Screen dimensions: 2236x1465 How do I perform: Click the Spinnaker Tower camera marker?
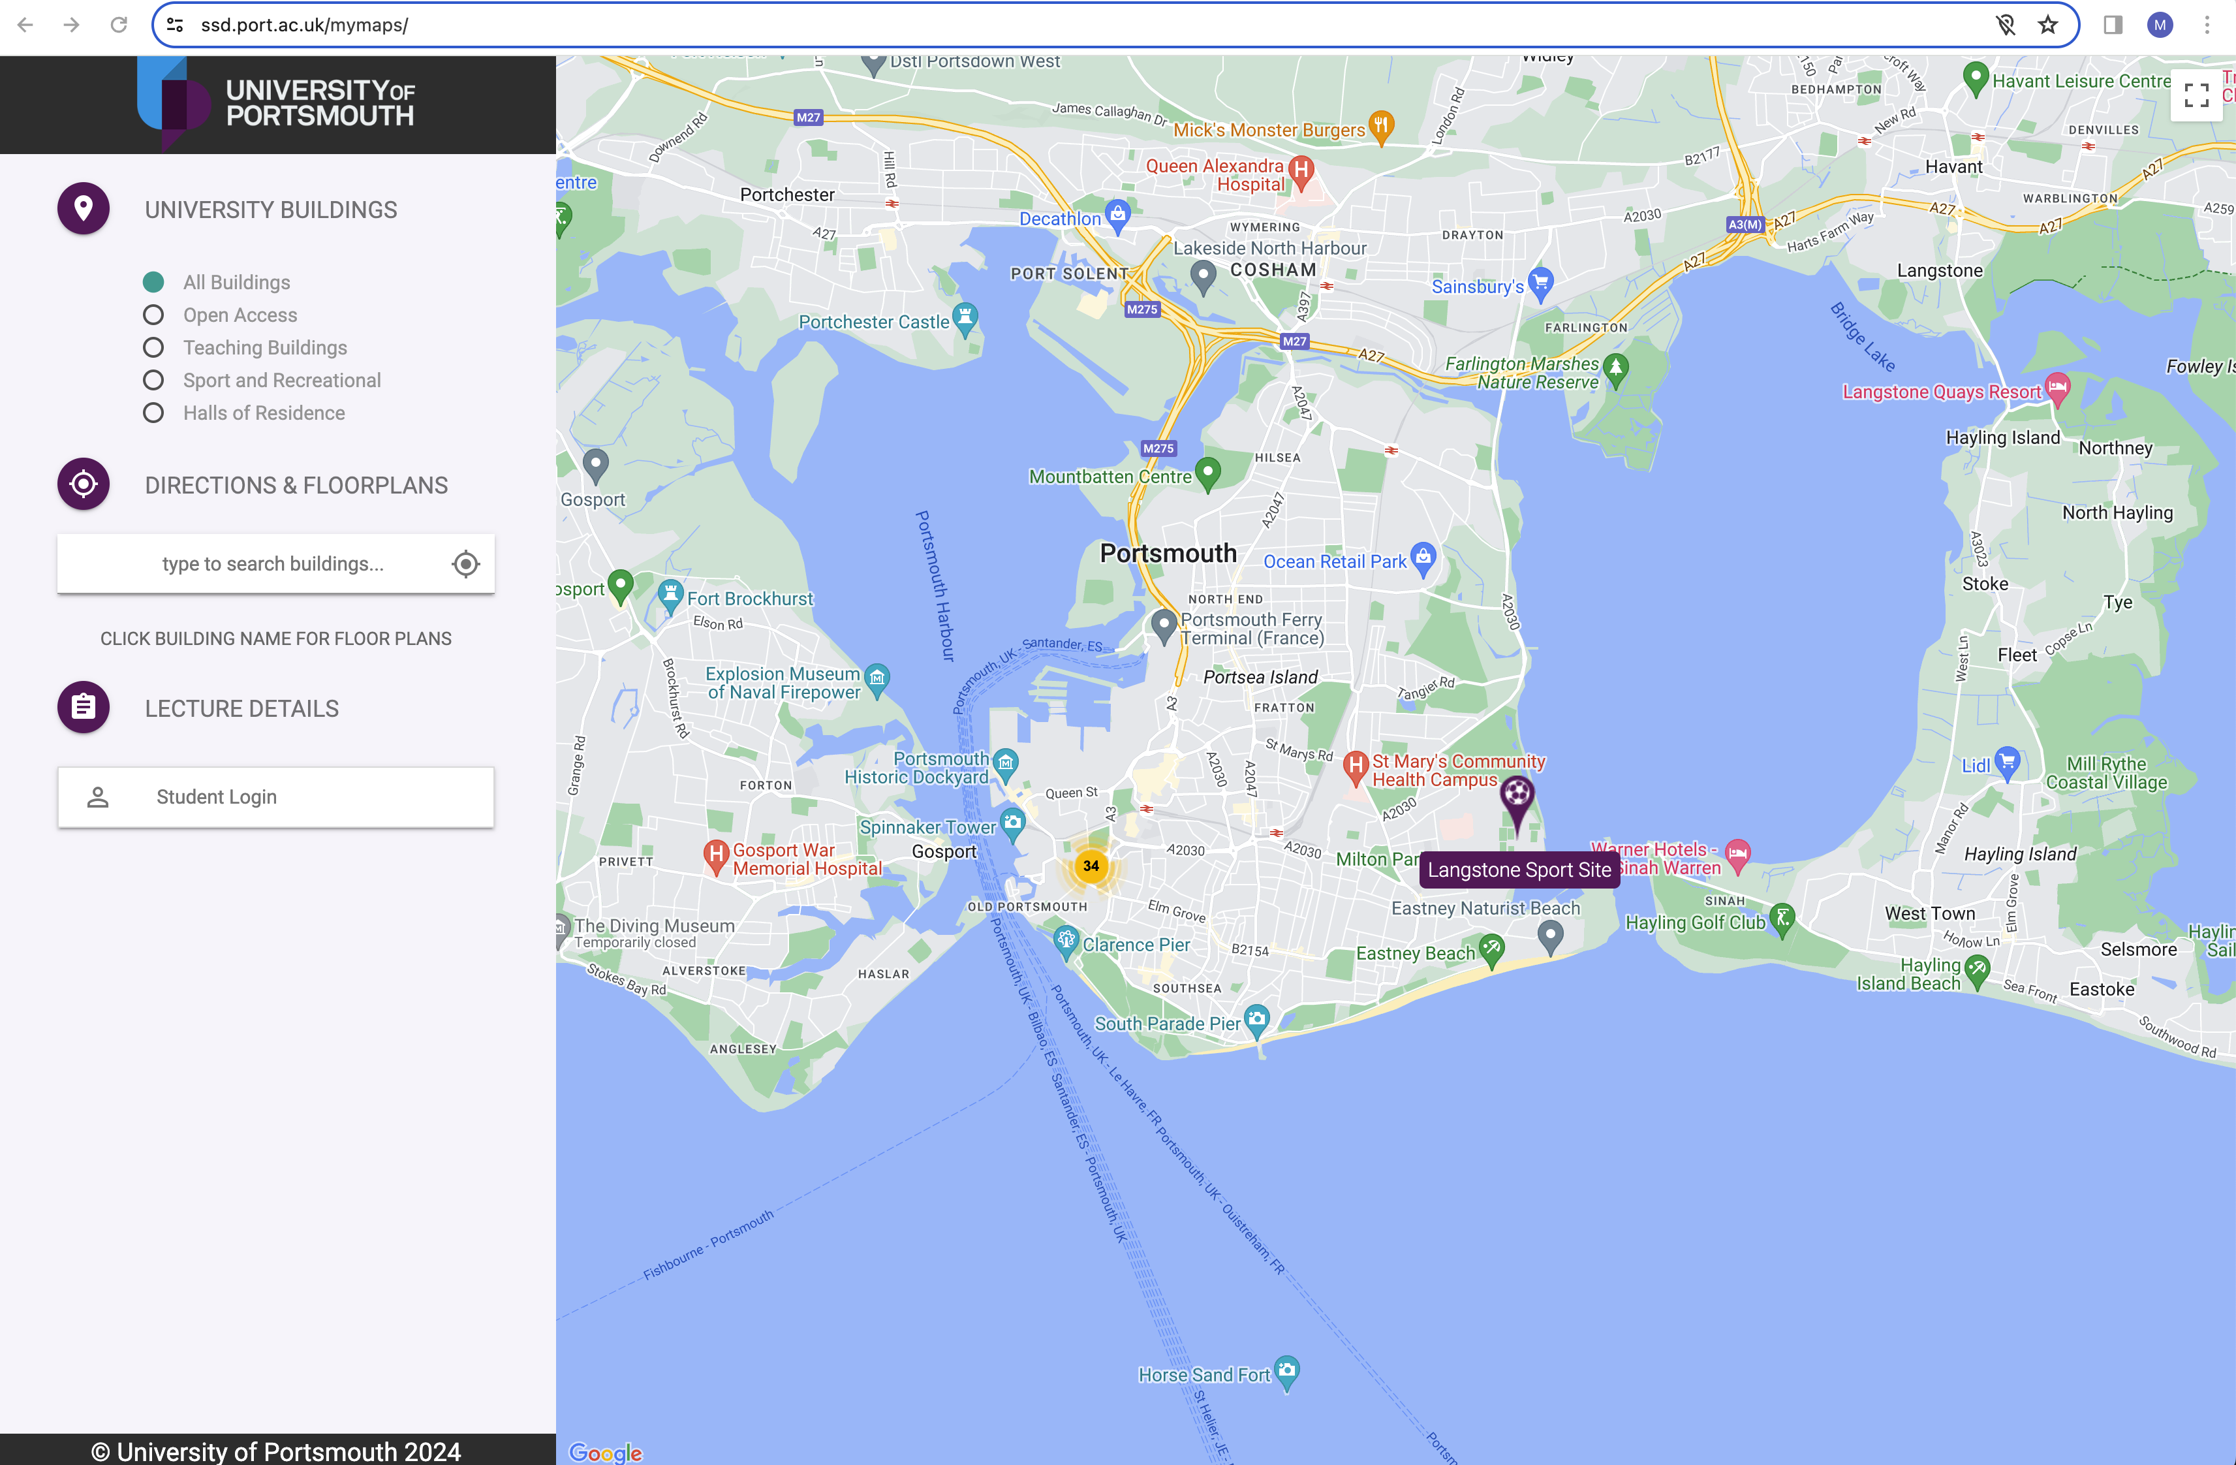point(1012,824)
